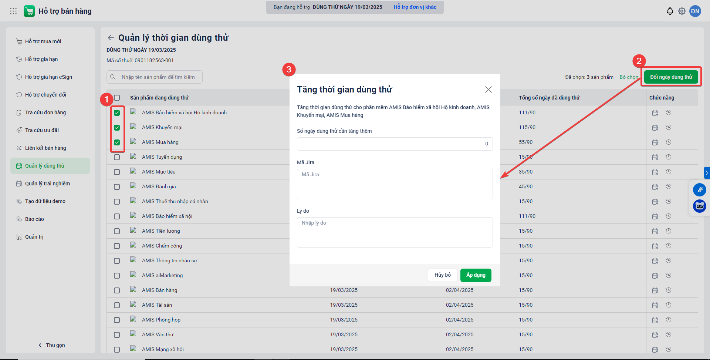
Task: Uncheck the AMIS Khuyến mại checkbox
Action: 117,128
